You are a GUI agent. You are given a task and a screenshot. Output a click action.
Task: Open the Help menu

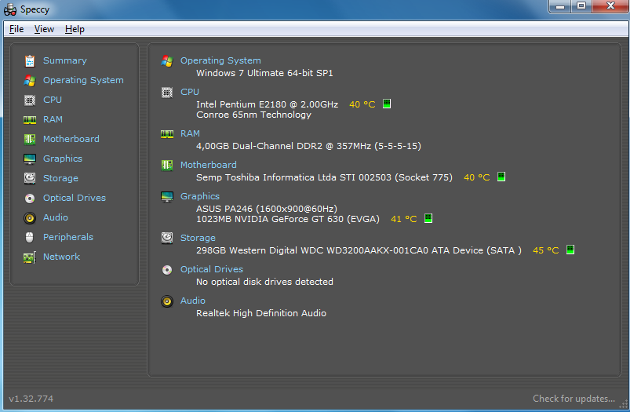pyautogui.click(x=75, y=29)
